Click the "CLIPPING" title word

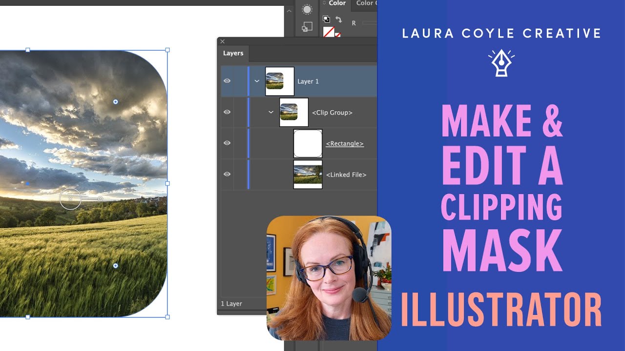(x=502, y=208)
